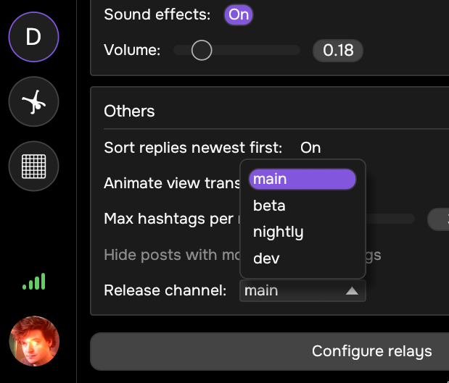Select the "dev" release channel

(x=266, y=258)
